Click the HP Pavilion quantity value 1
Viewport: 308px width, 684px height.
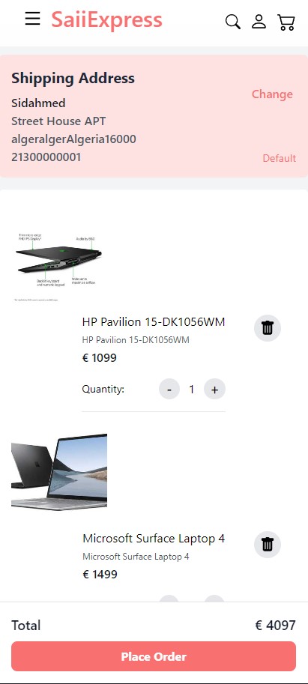(192, 389)
